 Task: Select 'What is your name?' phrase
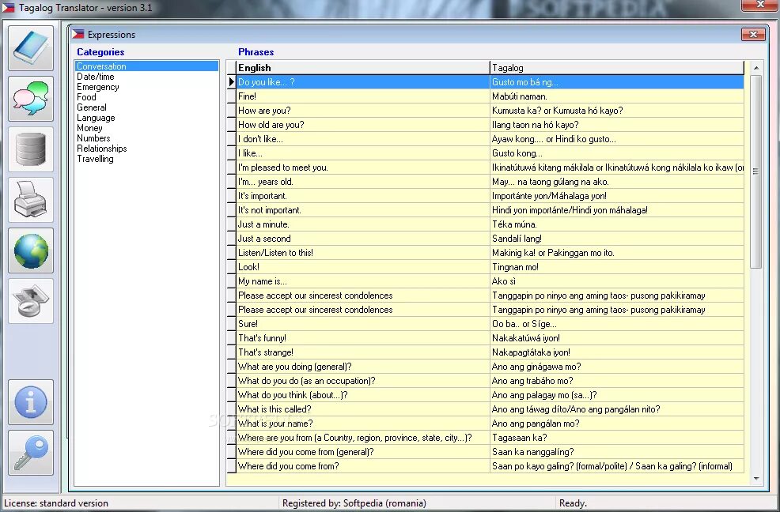click(x=362, y=424)
